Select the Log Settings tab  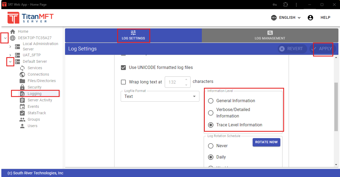point(133,35)
